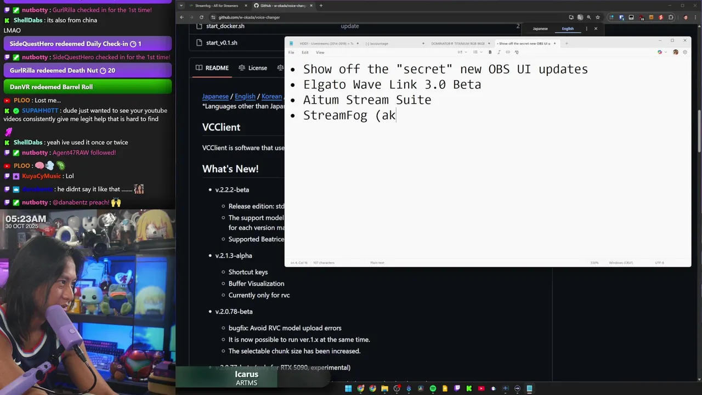Open the start_v0.1.sh file on GitHub

pyautogui.click(x=222, y=43)
